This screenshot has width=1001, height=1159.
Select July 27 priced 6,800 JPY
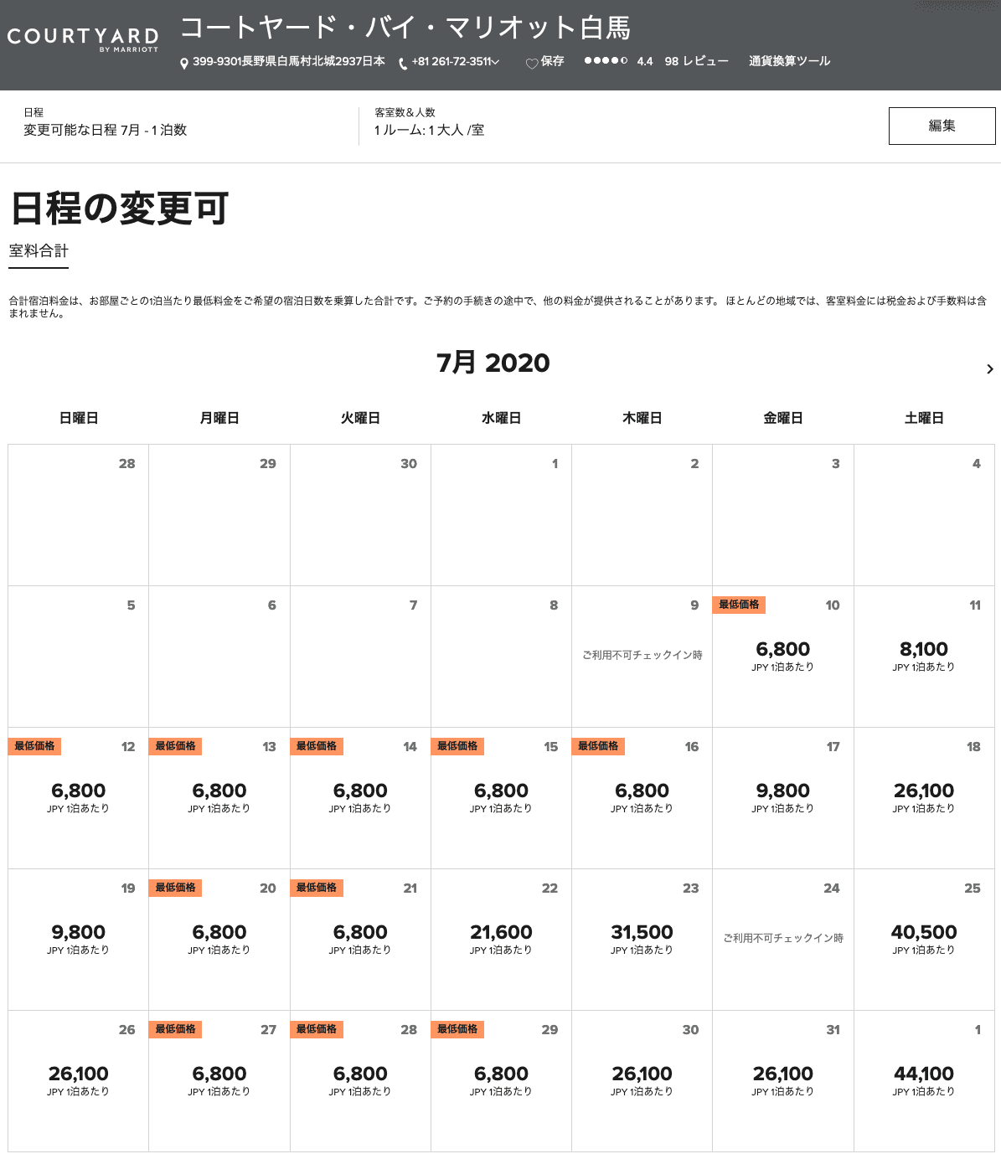pos(219,1081)
